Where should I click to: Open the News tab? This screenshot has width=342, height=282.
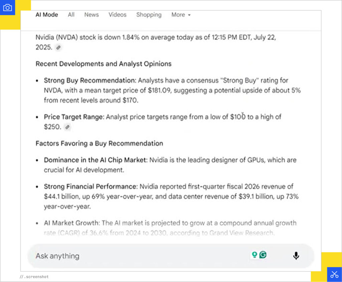tap(91, 15)
